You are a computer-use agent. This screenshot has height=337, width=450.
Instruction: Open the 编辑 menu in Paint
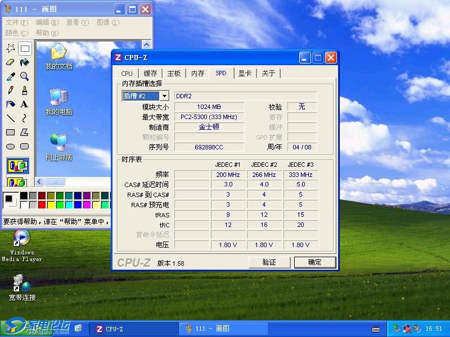47,22
